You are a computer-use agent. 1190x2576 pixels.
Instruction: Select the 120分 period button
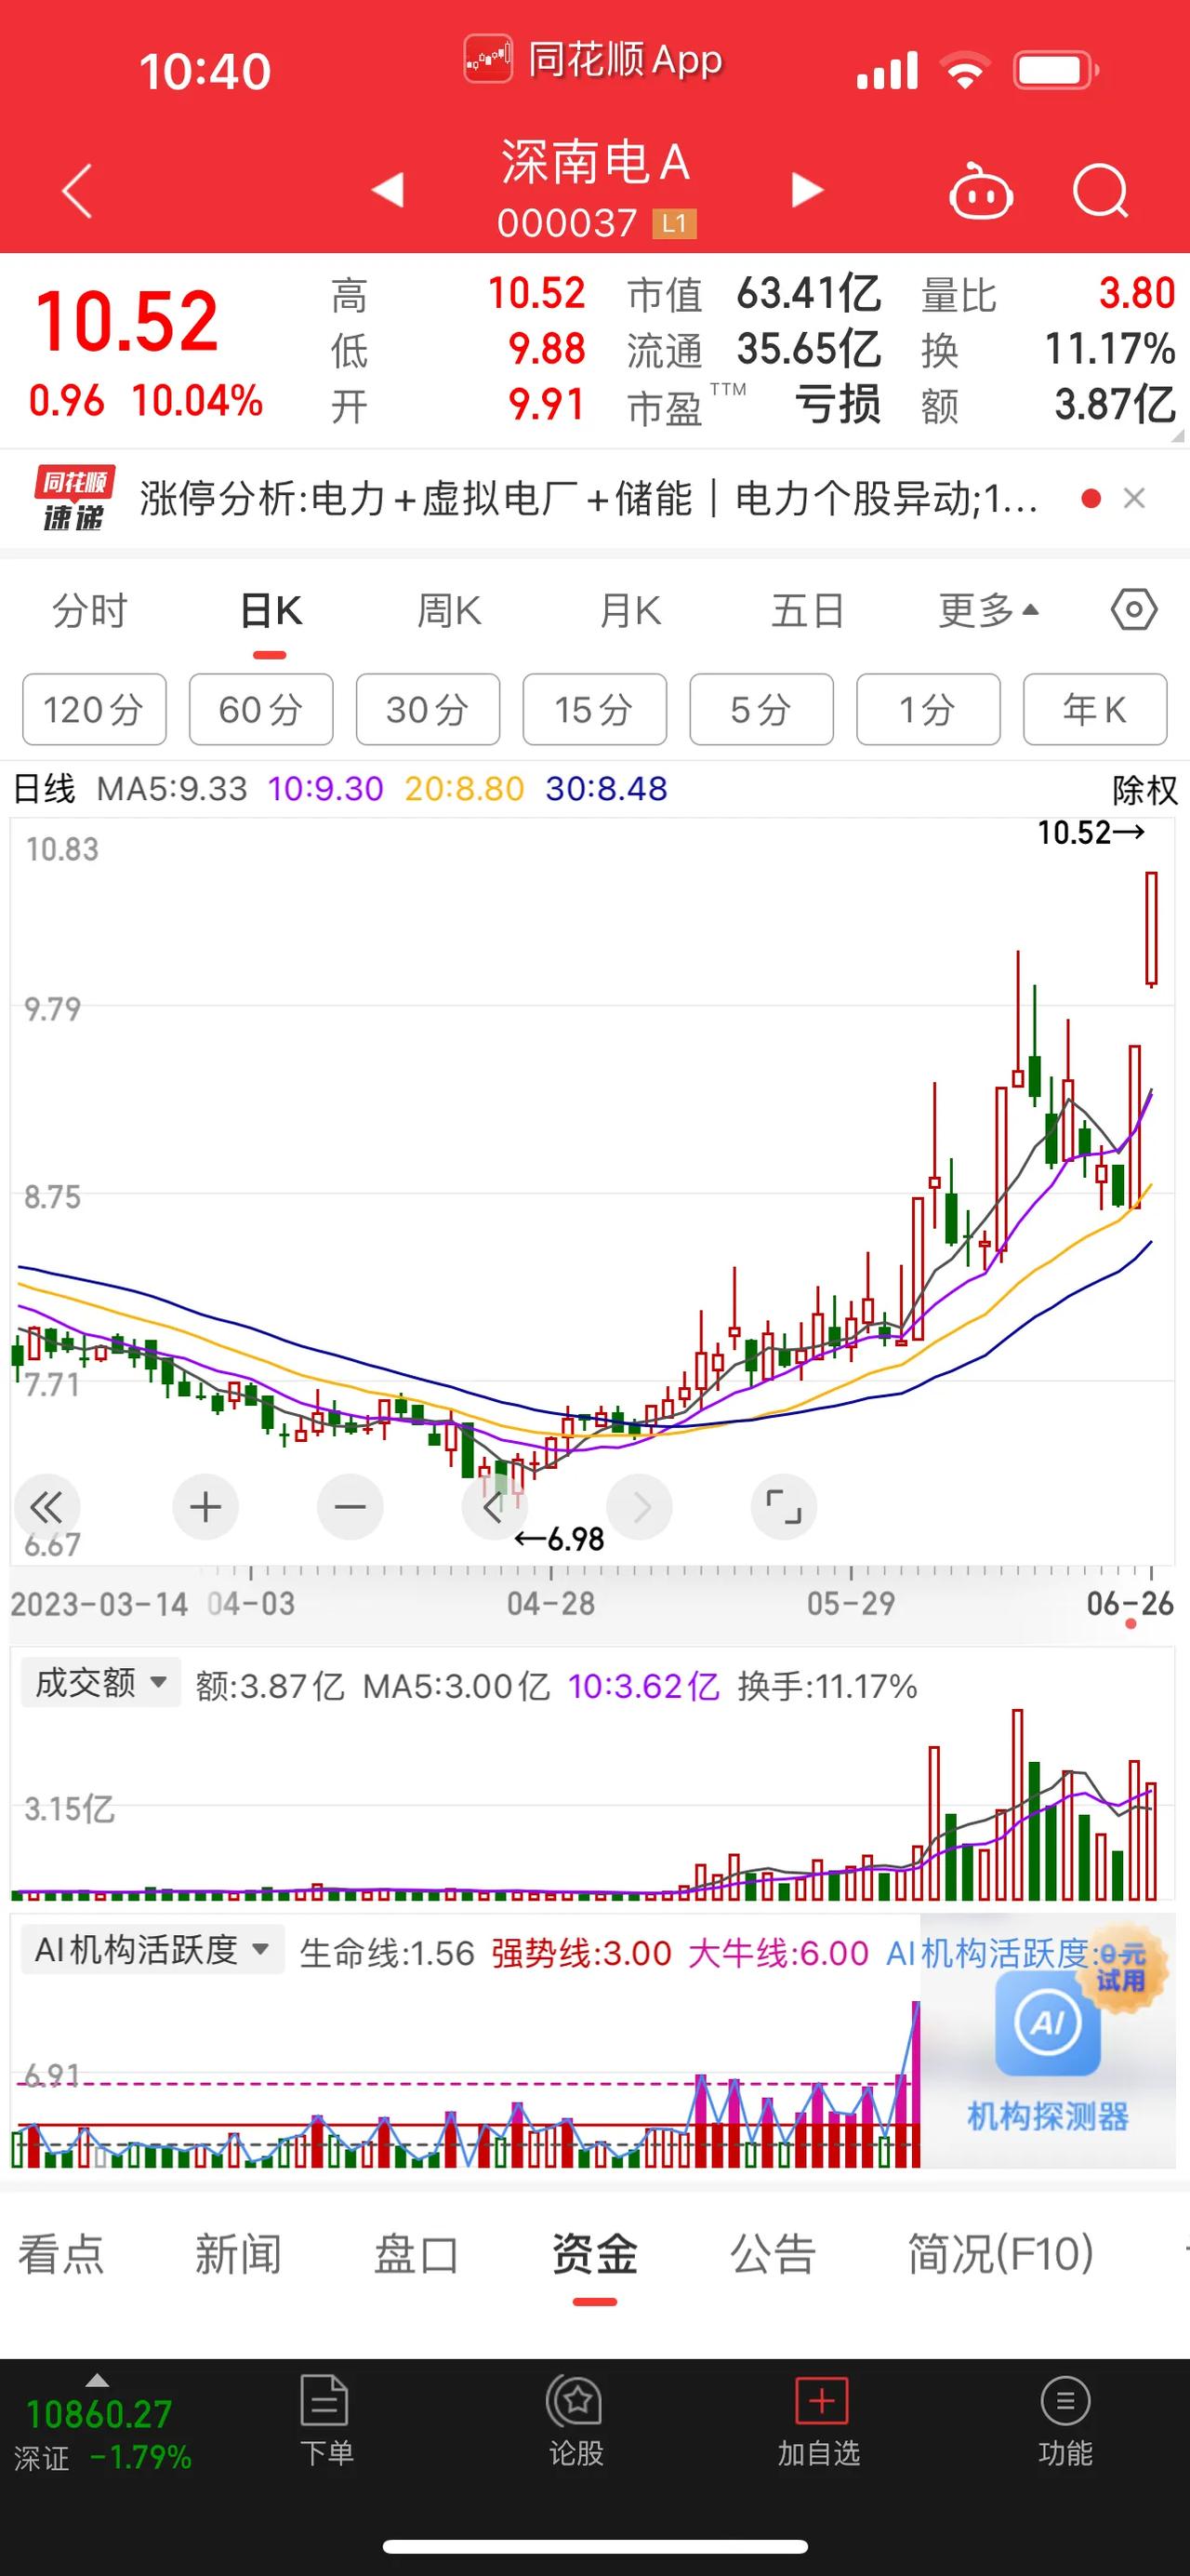pos(94,709)
